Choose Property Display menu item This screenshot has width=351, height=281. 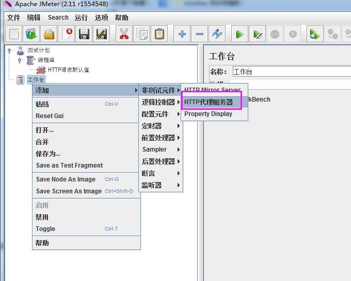click(214, 114)
